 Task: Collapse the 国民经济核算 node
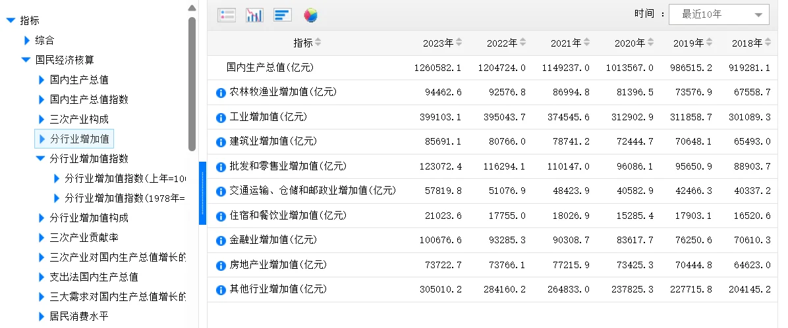coord(26,60)
